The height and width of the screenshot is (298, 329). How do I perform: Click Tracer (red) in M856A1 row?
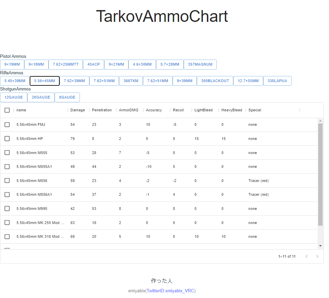click(259, 194)
